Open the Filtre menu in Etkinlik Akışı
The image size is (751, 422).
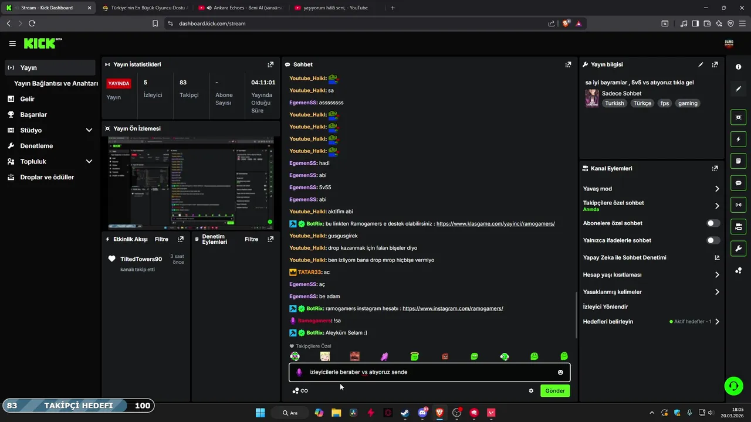click(x=161, y=239)
